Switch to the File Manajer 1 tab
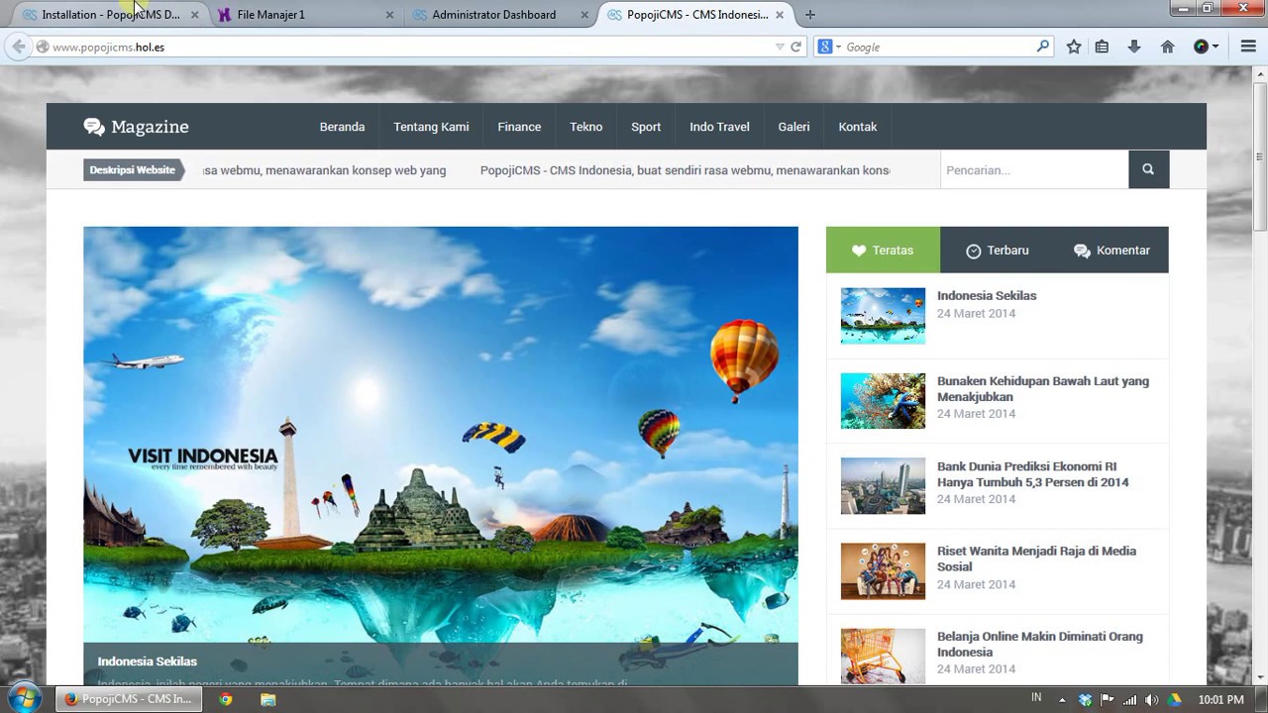Image resolution: width=1268 pixels, height=713 pixels. pos(303,15)
